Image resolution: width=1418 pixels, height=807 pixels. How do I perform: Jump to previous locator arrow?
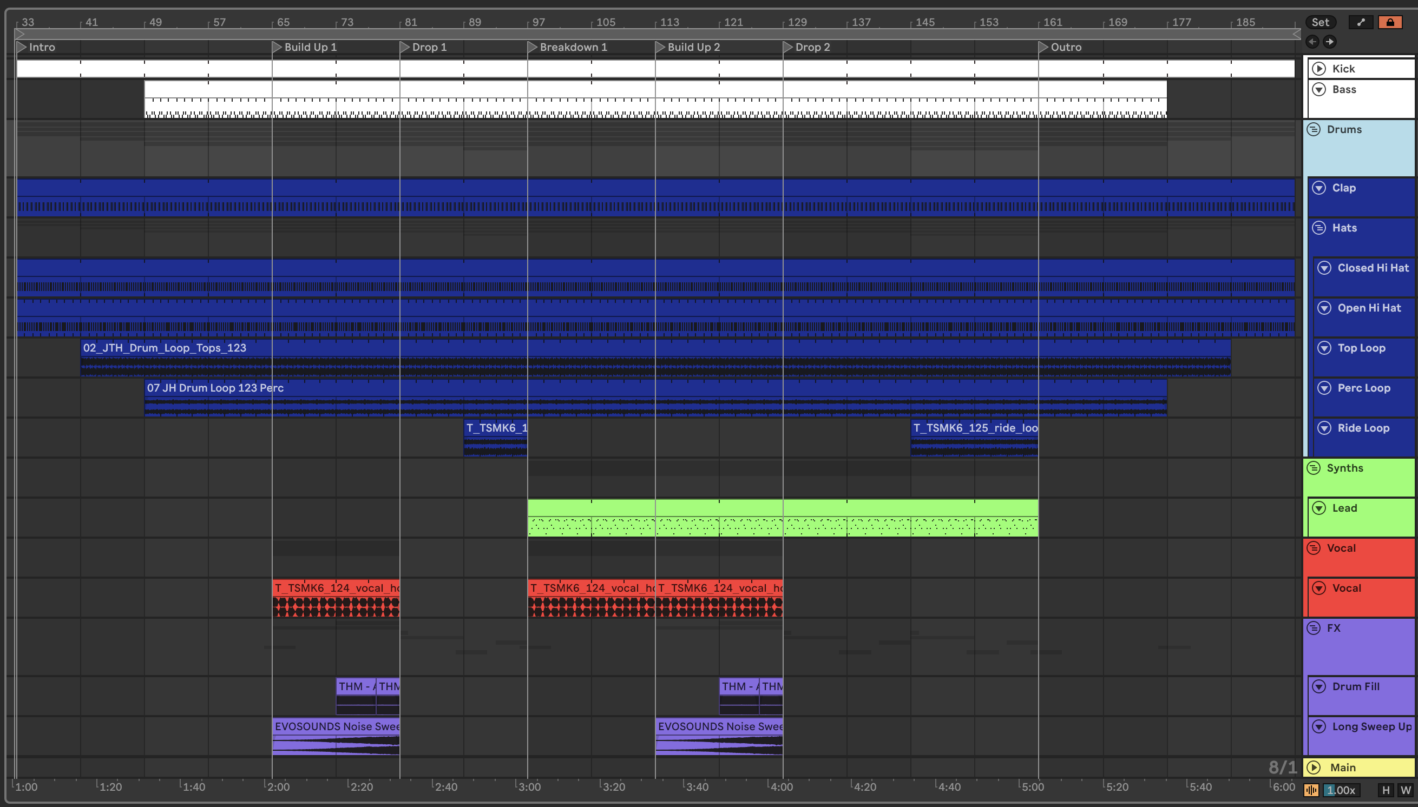(1312, 42)
